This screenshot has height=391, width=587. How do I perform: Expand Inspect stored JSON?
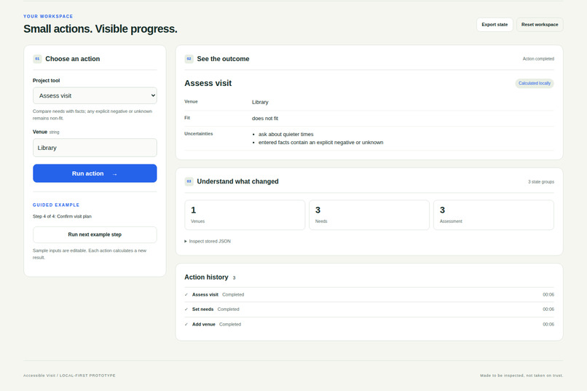tap(208, 241)
